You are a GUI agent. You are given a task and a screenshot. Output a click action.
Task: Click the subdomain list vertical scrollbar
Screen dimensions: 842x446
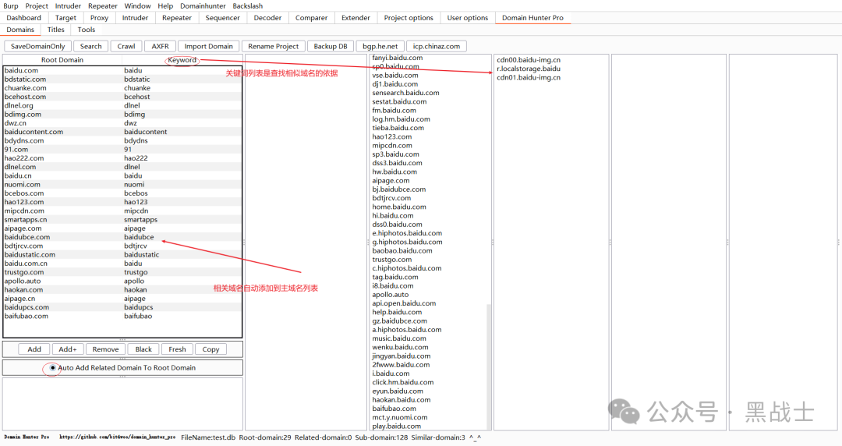click(489, 367)
